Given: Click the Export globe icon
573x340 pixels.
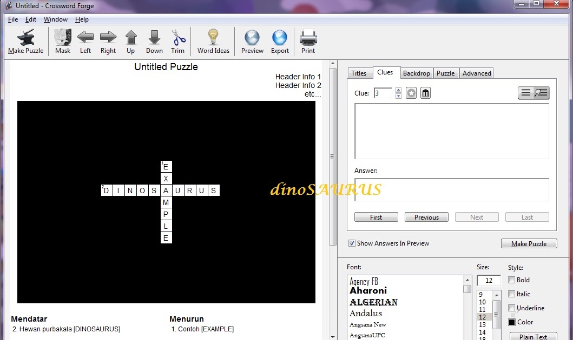Looking at the screenshot, I should (279, 36).
